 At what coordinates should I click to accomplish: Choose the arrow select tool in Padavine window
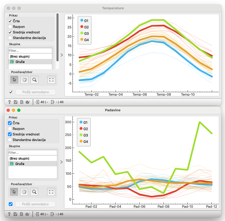(14, 192)
